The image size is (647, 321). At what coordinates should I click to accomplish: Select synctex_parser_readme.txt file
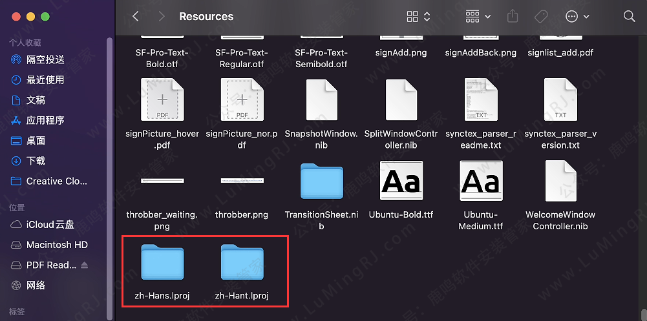482,100
